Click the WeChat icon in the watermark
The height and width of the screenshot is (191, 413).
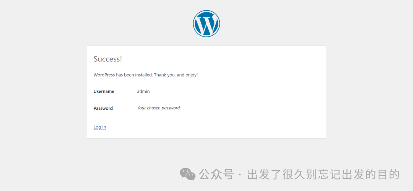click(x=188, y=174)
